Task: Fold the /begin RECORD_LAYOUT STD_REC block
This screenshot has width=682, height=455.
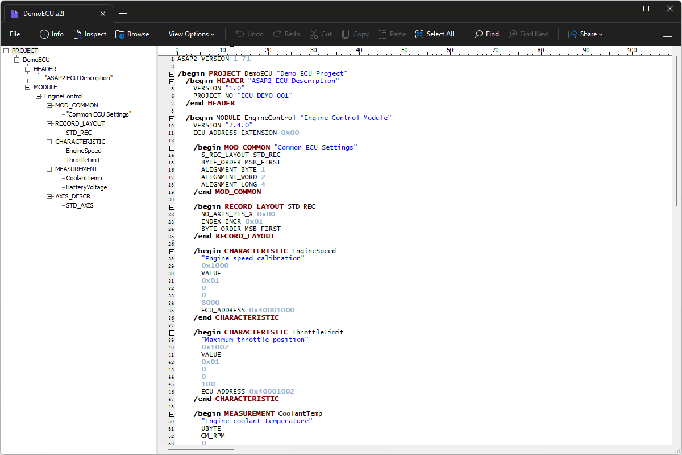Action: click(172, 207)
